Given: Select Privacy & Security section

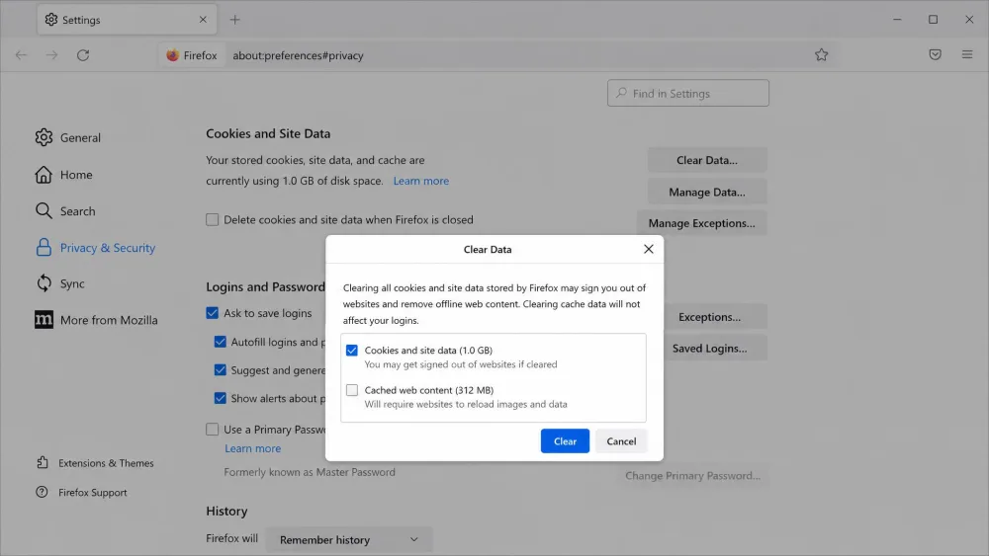Looking at the screenshot, I should [x=108, y=248].
